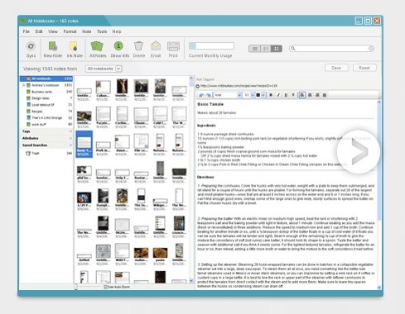Select the highlighted Basic Tamale note thumbnail
Screen dimensions: 405x314
[x=84, y=144]
